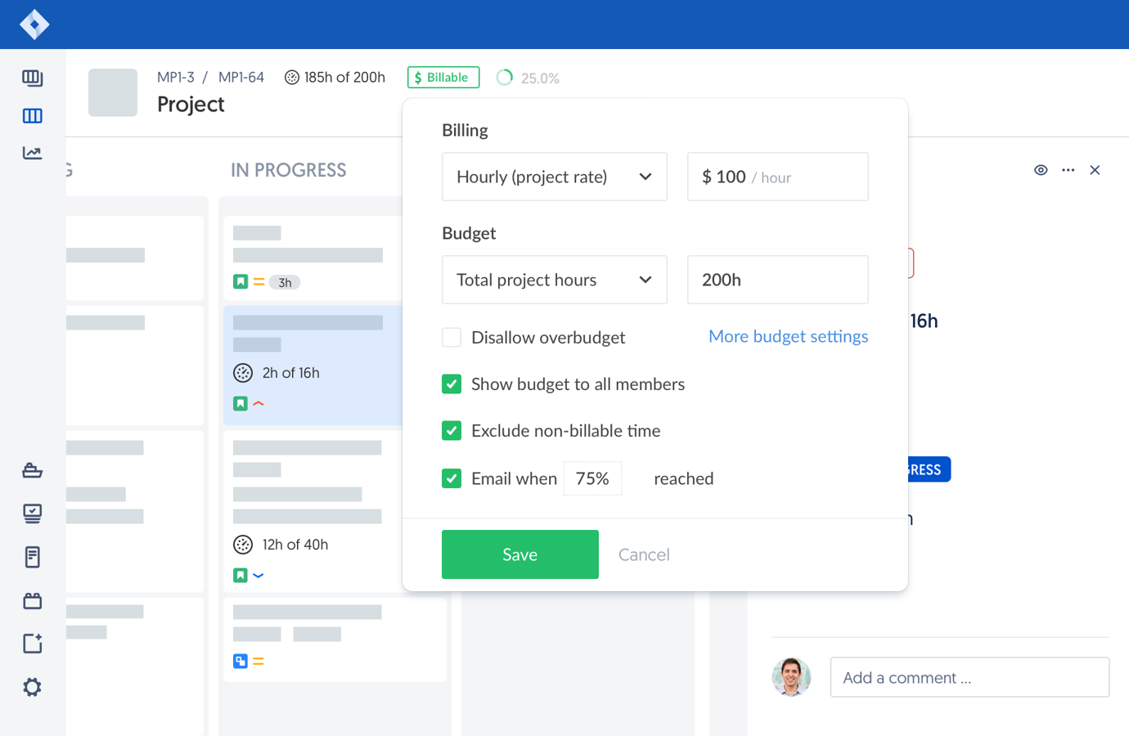Click the timer icon beside 185h of 200h
Image resolution: width=1129 pixels, height=736 pixels.
click(x=292, y=78)
